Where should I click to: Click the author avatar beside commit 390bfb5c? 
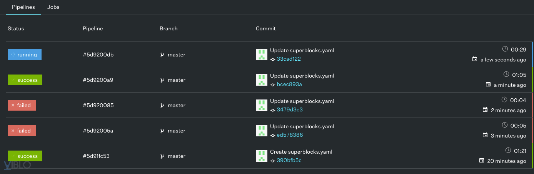[262, 156]
